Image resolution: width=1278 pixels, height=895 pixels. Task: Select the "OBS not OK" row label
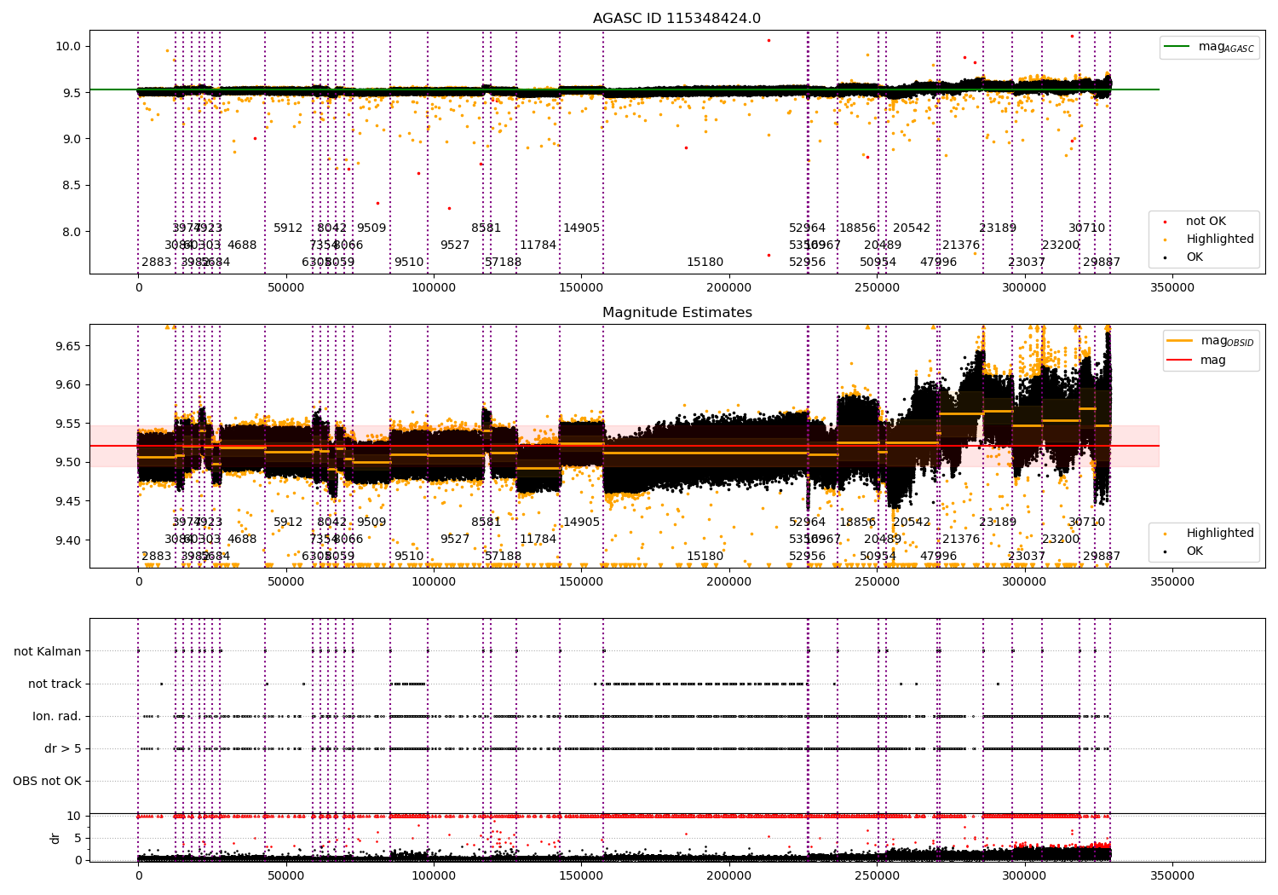(x=47, y=781)
